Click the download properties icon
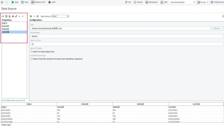The height and width of the screenshot is (126, 224). (x=10, y=16)
